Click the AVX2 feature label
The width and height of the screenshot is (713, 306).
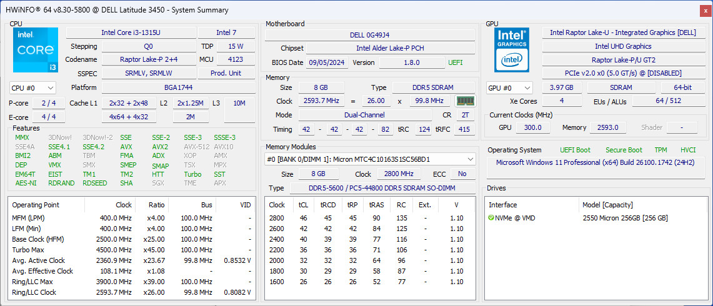[160, 147]
